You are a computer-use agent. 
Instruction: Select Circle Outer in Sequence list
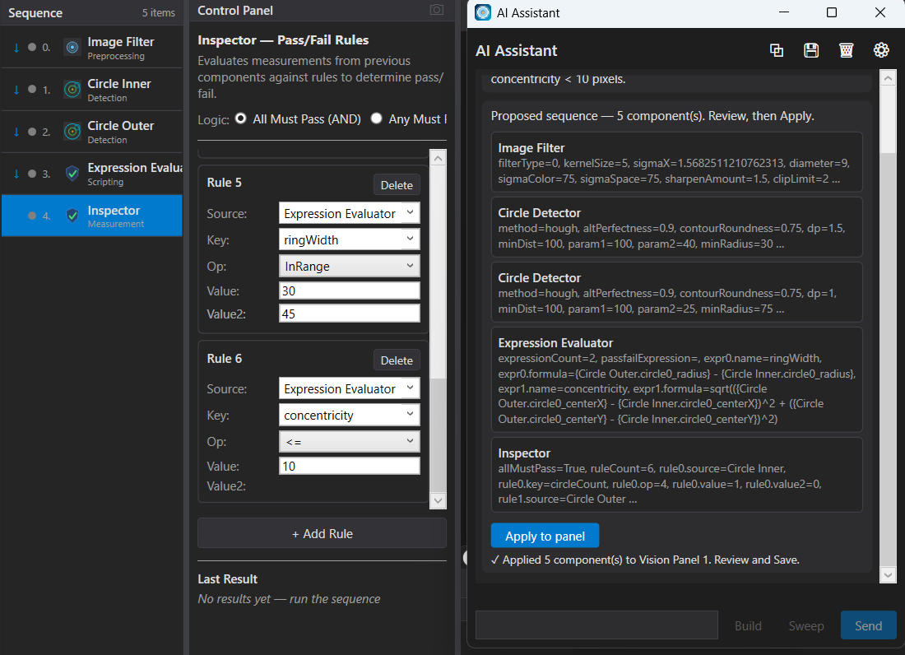click(x=92, y=132)
